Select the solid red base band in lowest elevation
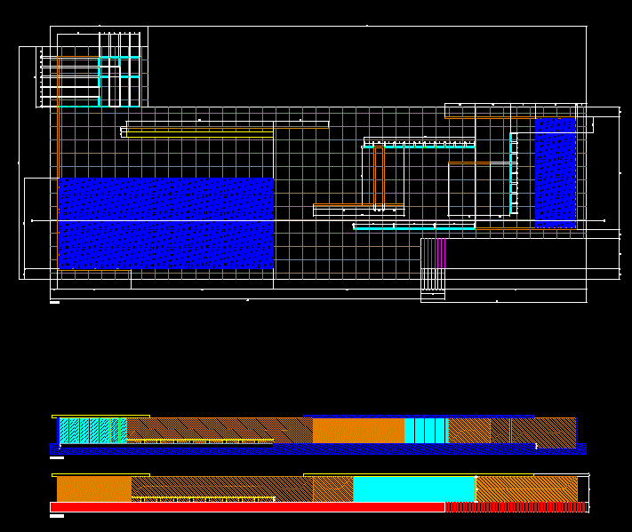 (x=247, y=507)
